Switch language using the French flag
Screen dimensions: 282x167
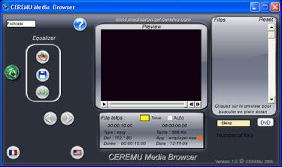click(x=13, y=153)
